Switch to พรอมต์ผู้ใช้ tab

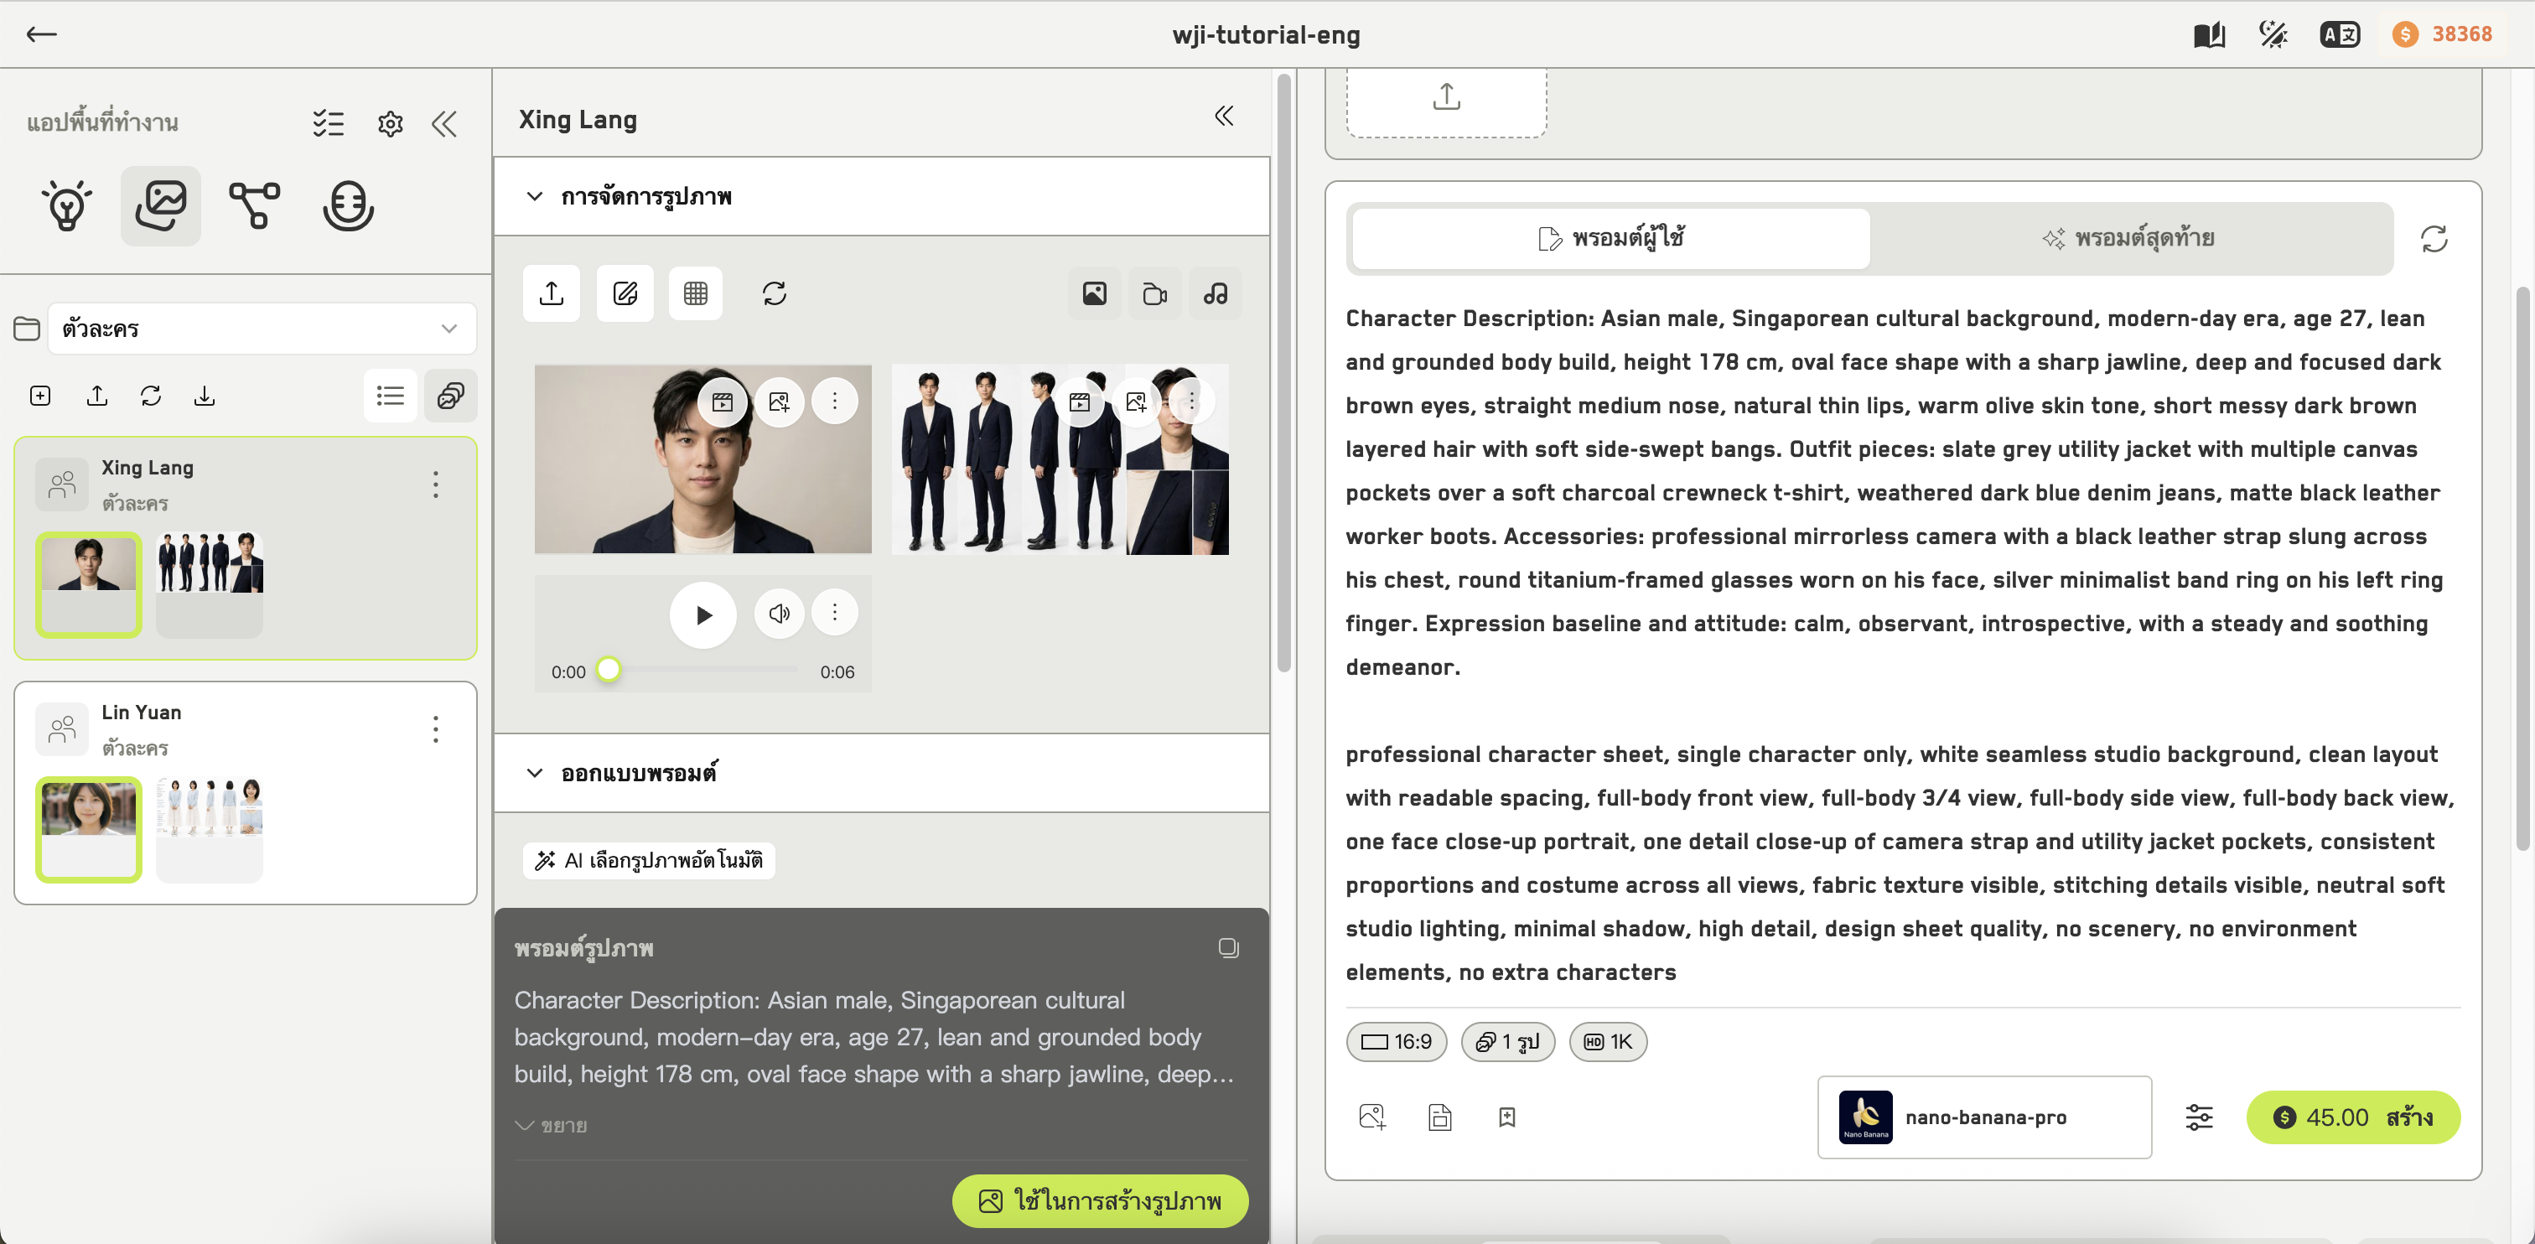click(x=1611, y=238)
